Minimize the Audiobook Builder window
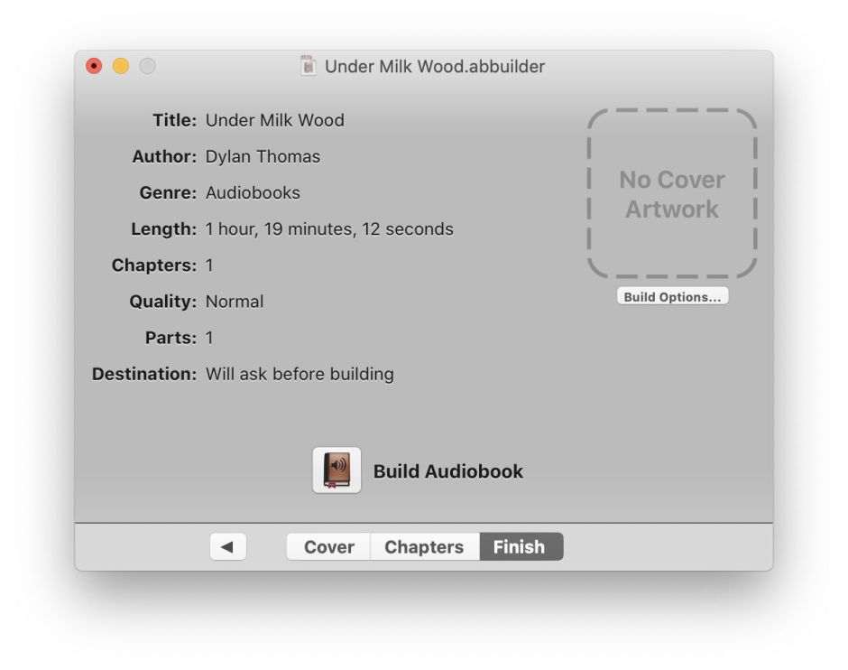Viewport: 848px width, 670px height. 120,66
